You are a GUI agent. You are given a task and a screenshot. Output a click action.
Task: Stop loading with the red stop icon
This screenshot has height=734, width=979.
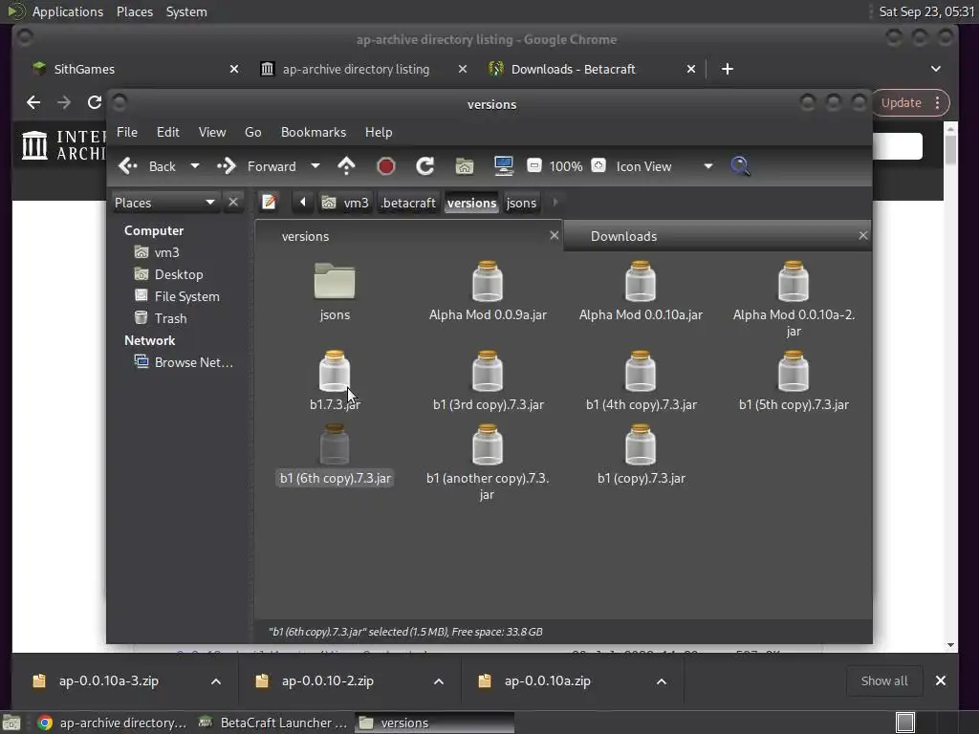(386, 166)
